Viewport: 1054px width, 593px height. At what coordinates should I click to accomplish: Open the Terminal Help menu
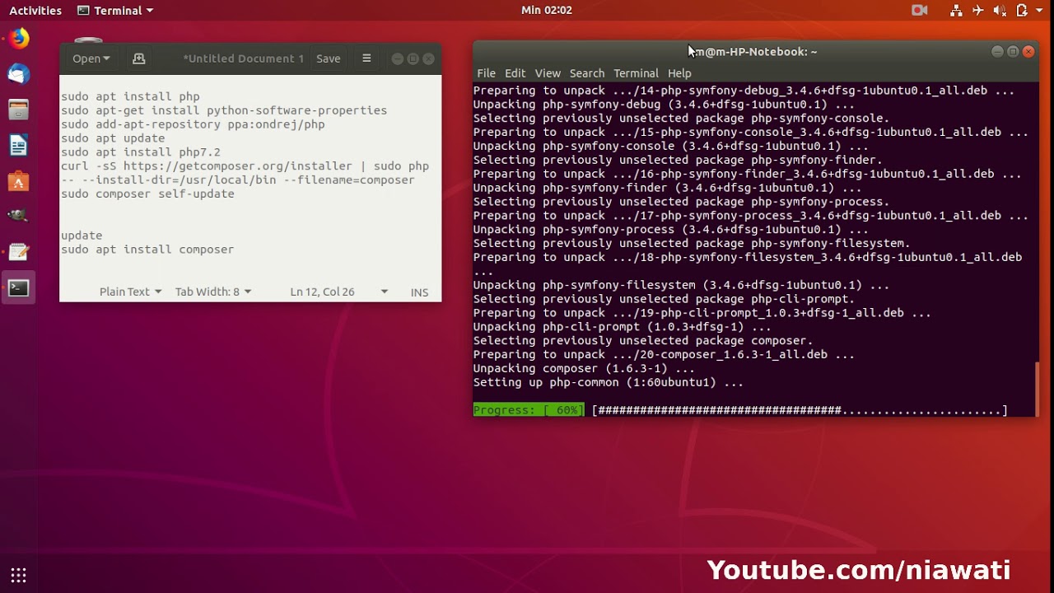(x=679, y=73)
